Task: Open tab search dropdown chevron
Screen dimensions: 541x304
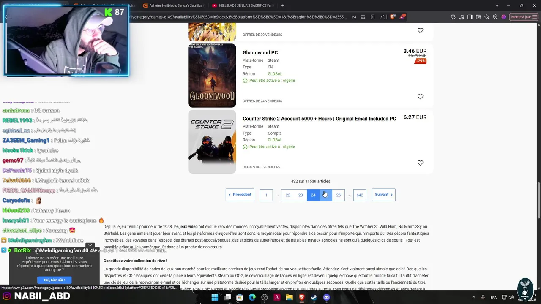Action: (497, 5)
